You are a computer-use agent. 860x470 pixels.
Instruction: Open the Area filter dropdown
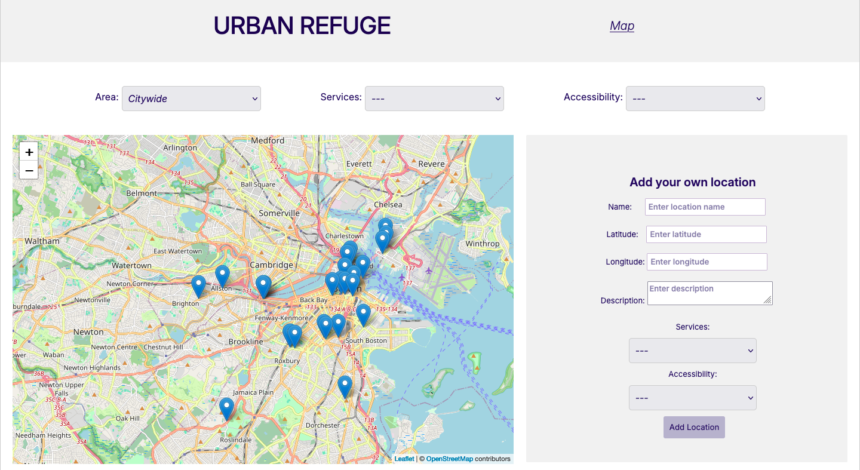coord(191,99)
